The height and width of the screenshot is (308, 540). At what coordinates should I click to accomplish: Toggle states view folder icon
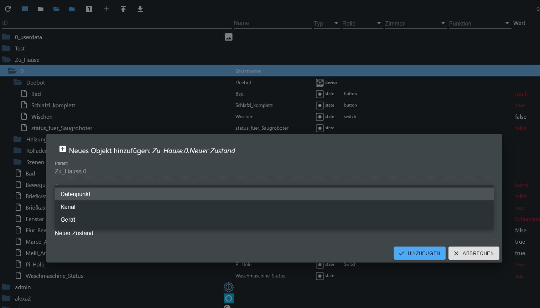pos(72,9)
